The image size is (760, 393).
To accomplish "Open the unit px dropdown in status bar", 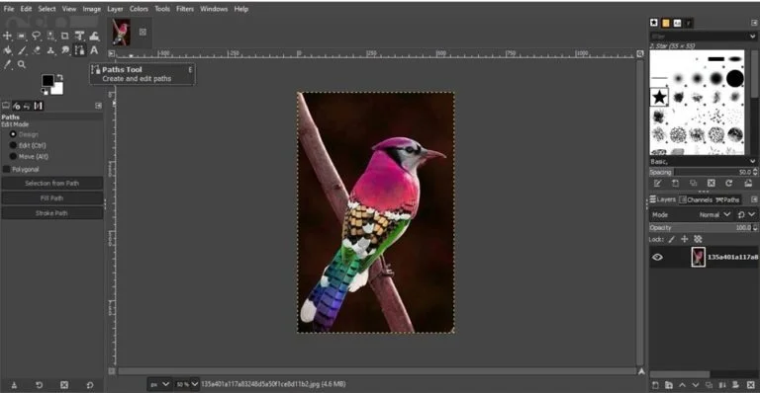I will [159, 384].
